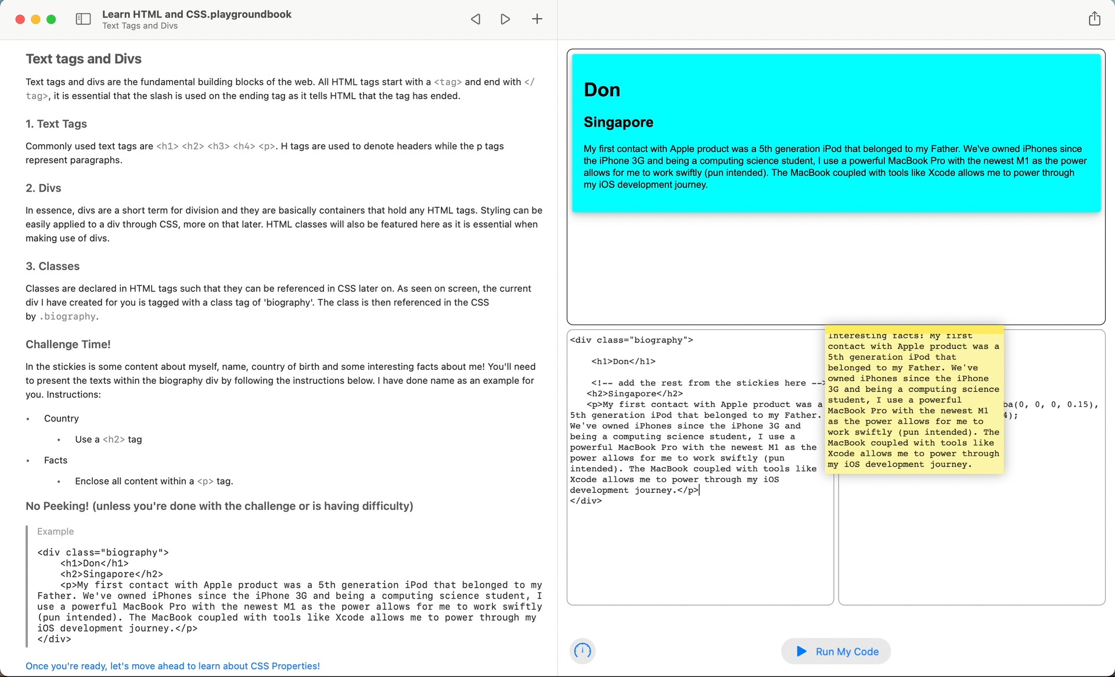Click the '2. Divs' heading
The width and height of the screenshot is (1115, 677).
(44, 188)
